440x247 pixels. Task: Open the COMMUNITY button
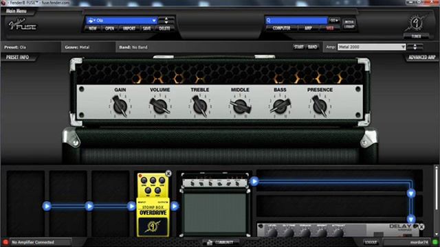point(221,242)
